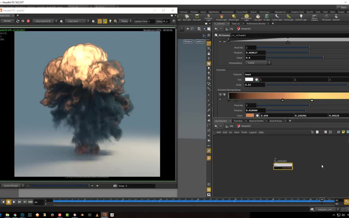Open the network editor Layout menu

[253, 132]
